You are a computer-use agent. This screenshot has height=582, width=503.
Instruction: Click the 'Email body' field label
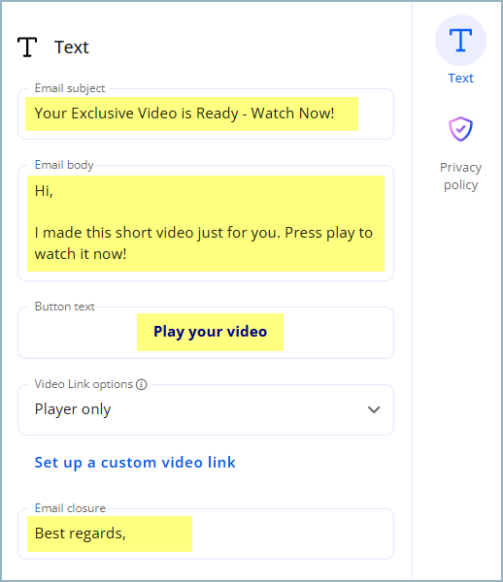tap(64, 165)
